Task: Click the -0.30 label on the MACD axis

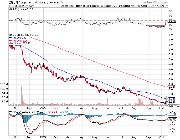Action: tap(172, 126)
